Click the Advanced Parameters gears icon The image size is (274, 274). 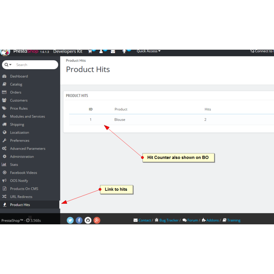[x=4, y=148]
